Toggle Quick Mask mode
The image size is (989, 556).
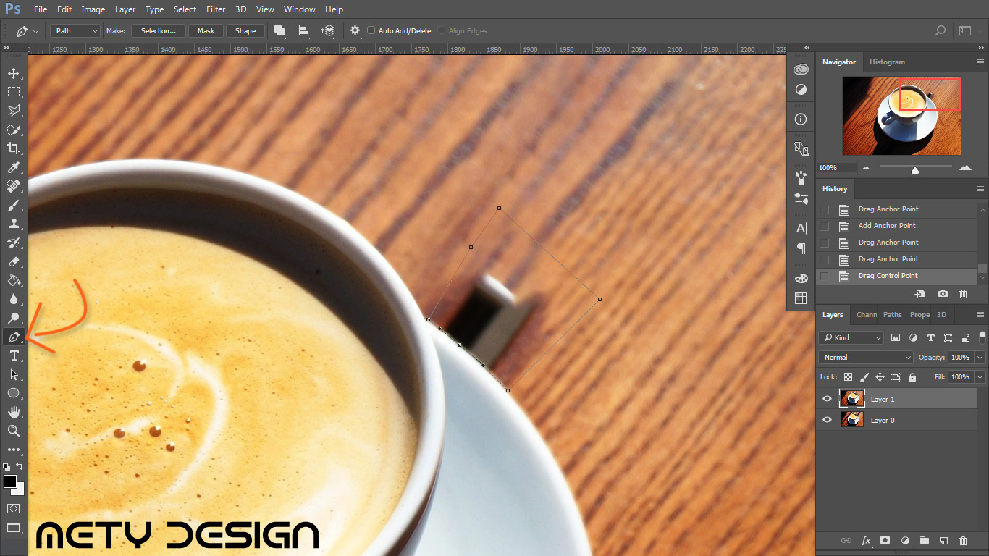(x=14, y=509)
